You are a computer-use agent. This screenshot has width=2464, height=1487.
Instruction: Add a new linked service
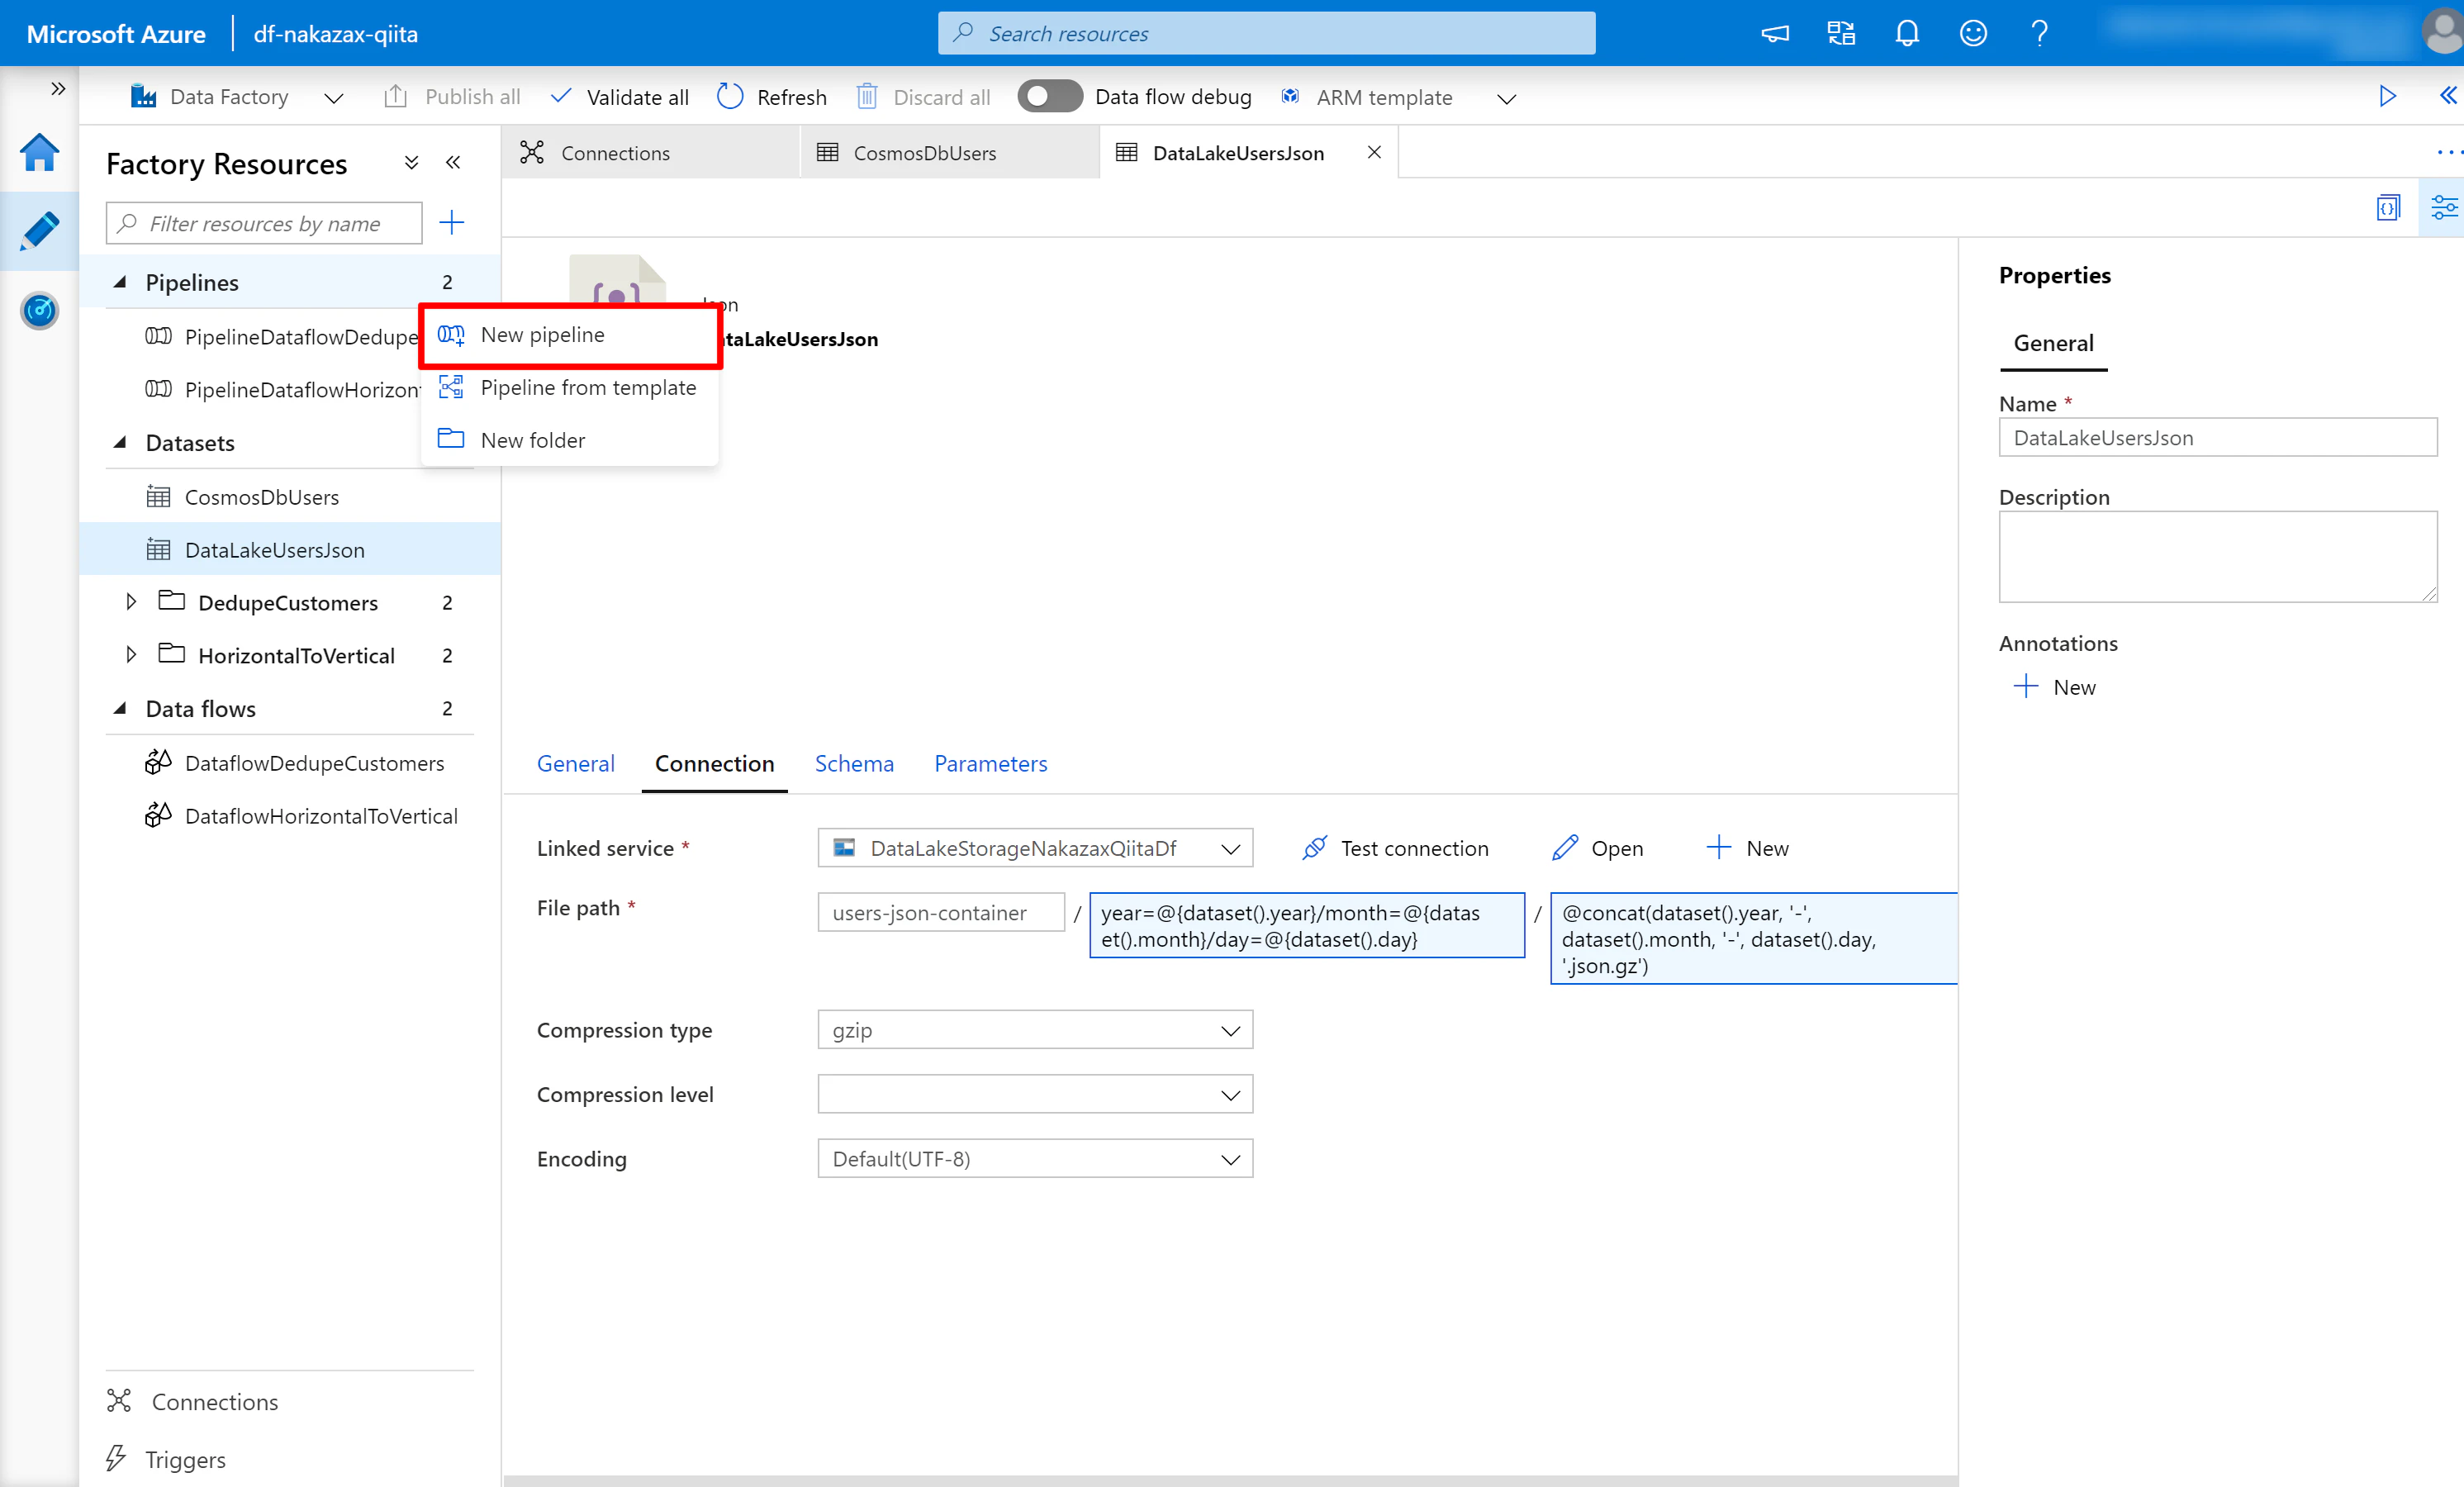tap(1747, 848)
